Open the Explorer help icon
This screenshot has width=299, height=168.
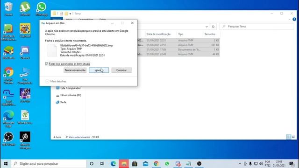click(x=294, y=19)
